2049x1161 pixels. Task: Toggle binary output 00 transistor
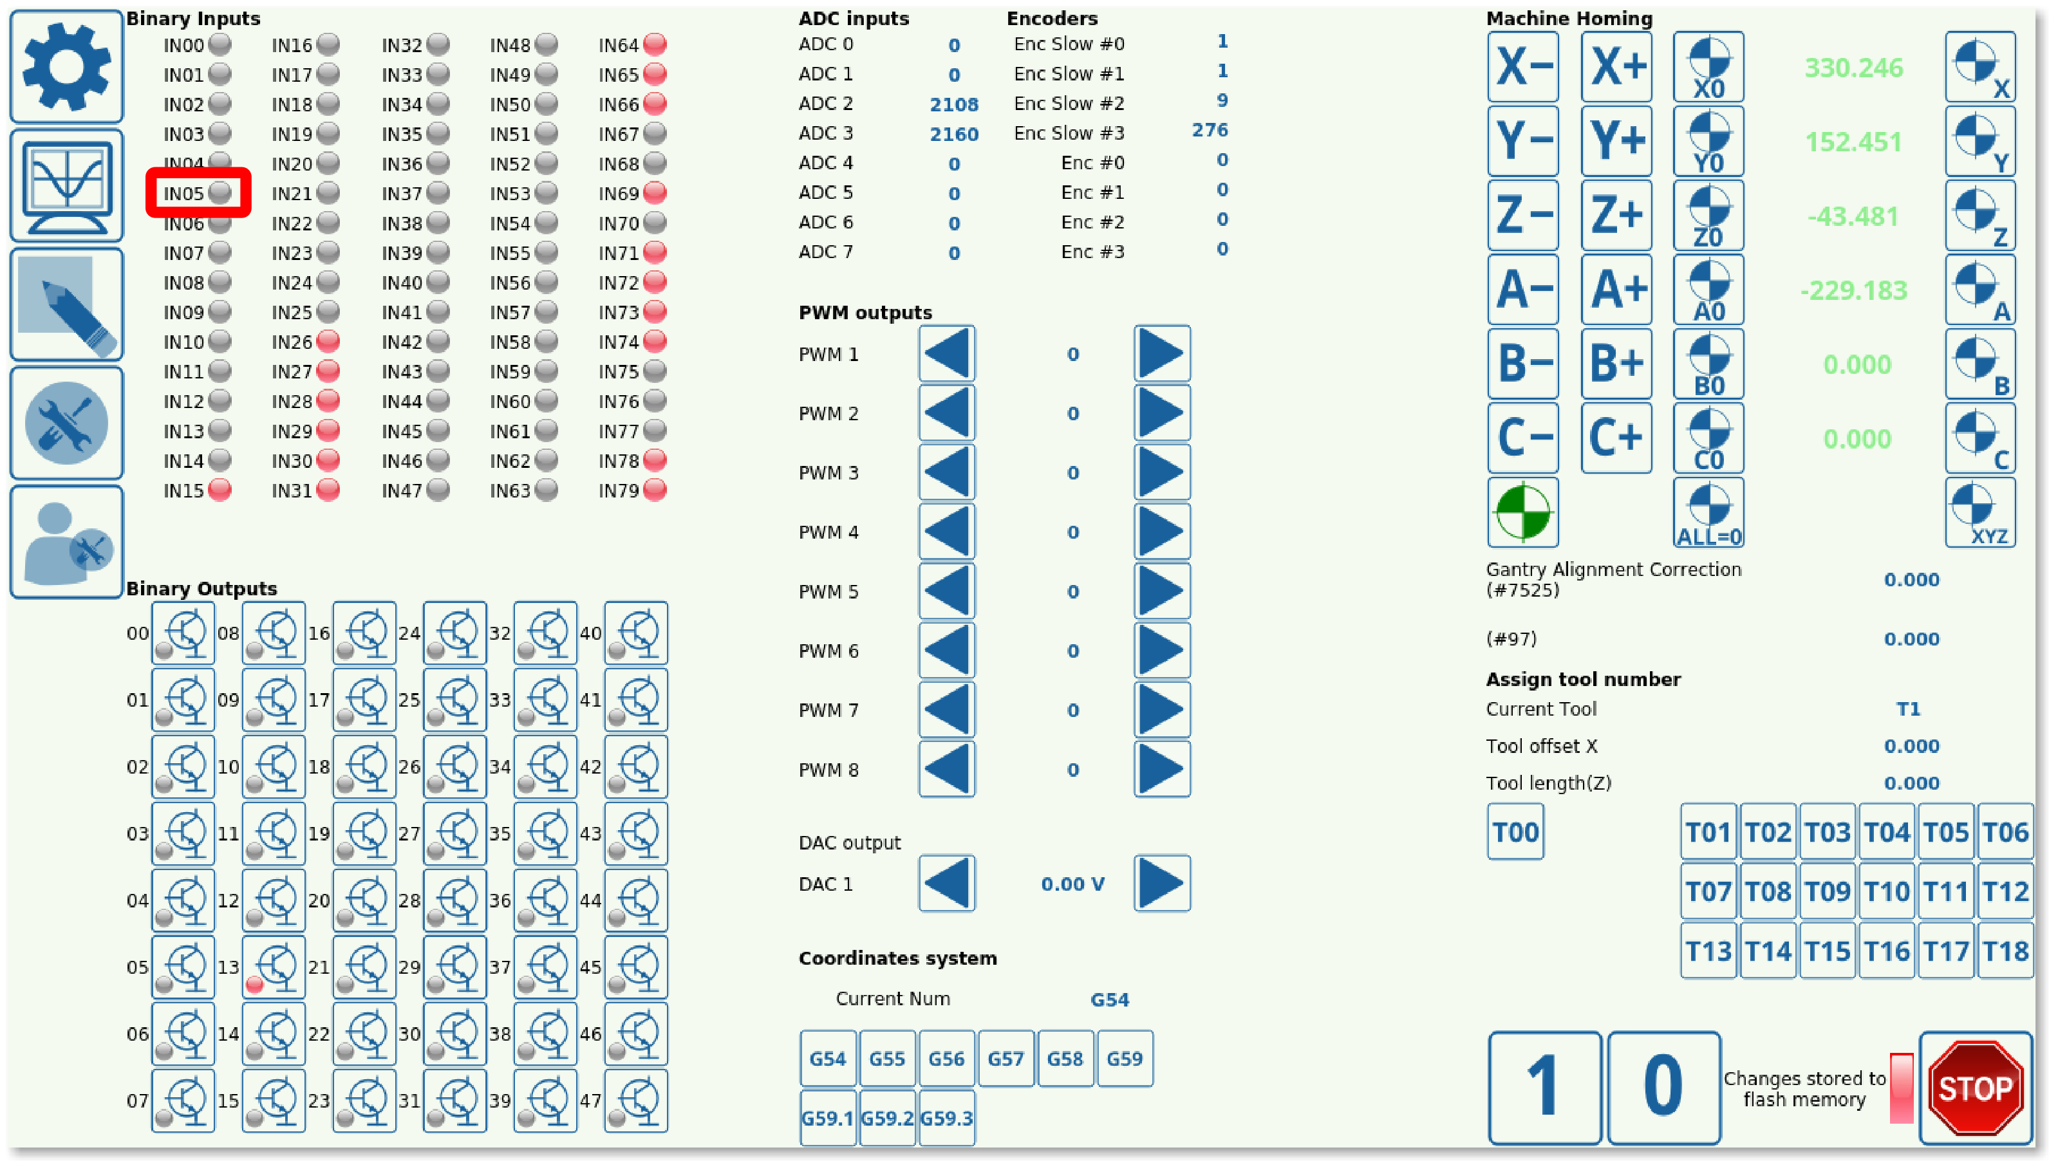pos(183,633)
